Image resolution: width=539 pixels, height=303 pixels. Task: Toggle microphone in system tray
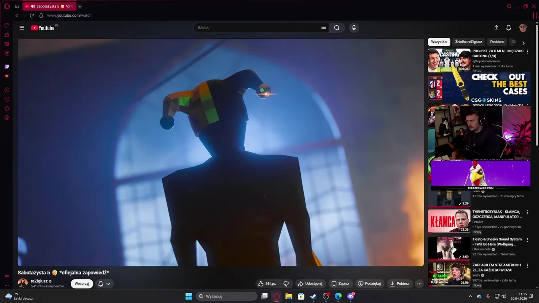tap(488, 296)
